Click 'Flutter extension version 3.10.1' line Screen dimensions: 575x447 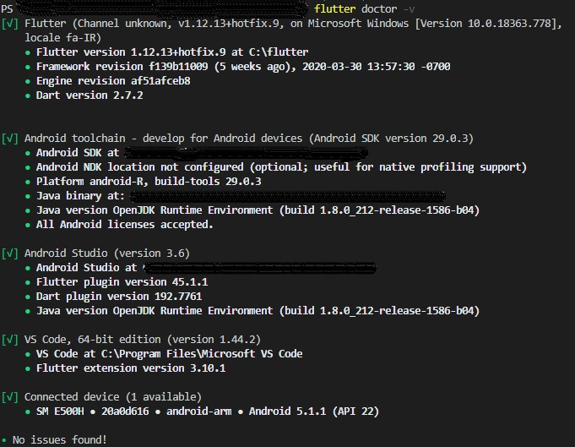pyautogui.click(x=131, y=368)
